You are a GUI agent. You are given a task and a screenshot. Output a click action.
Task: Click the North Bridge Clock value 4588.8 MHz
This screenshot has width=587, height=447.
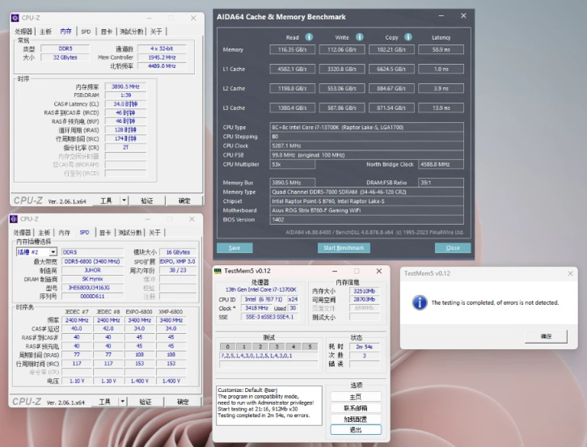441,164
